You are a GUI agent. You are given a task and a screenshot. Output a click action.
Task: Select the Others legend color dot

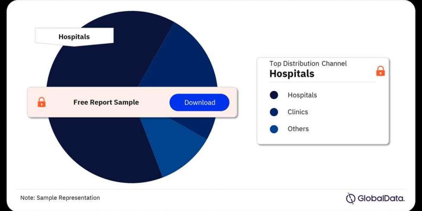tap(274, 129)
